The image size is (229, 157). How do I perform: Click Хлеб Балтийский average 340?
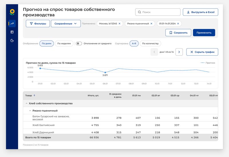pyautogui.click(x=119, y=125)
